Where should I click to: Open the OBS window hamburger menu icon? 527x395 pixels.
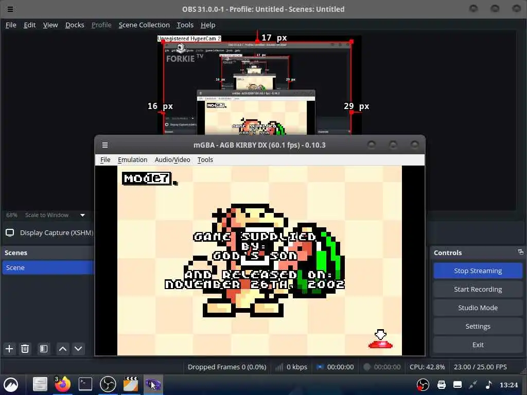10,9
